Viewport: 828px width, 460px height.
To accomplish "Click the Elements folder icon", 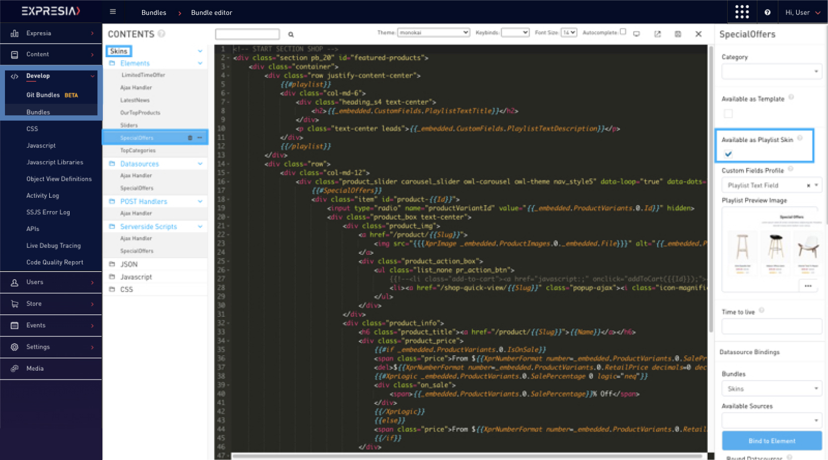I will (x=112, y=63).
